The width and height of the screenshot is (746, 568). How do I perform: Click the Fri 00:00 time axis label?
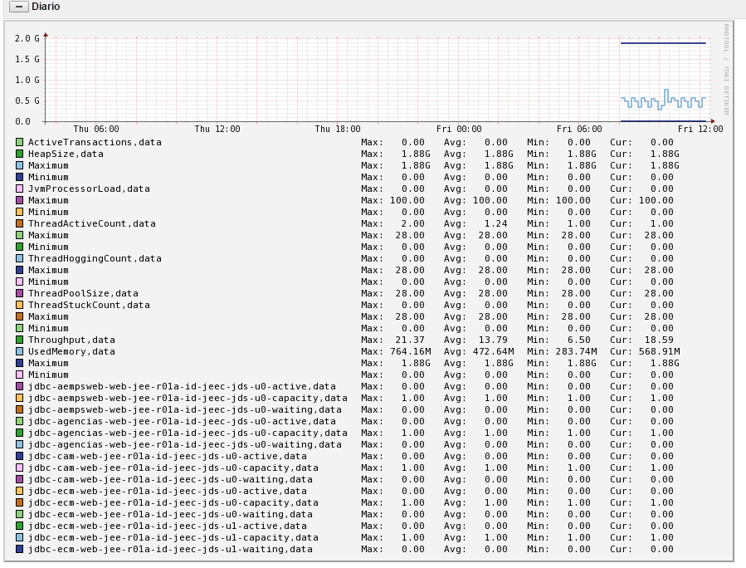coord(459,130)
